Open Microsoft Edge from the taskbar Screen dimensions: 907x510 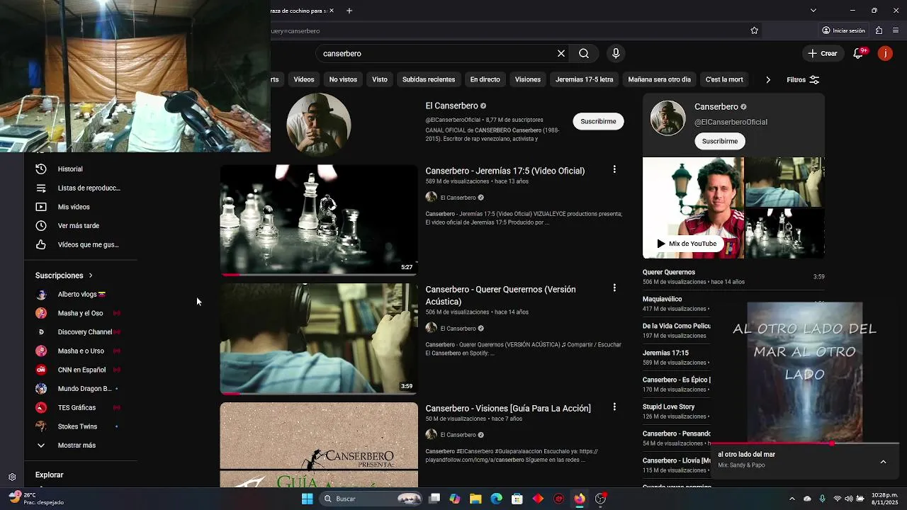496,499
